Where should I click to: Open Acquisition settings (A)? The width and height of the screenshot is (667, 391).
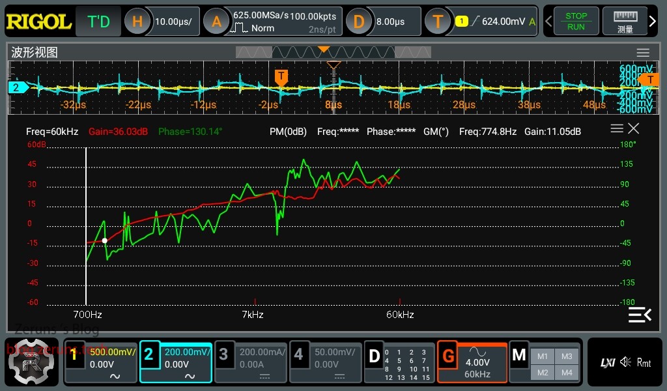tap(216, 22)
